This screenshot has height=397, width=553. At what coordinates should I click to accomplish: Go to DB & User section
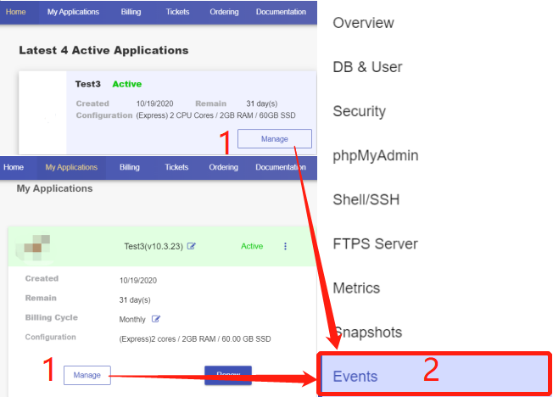pyautogui.click(x=367, y=67)
